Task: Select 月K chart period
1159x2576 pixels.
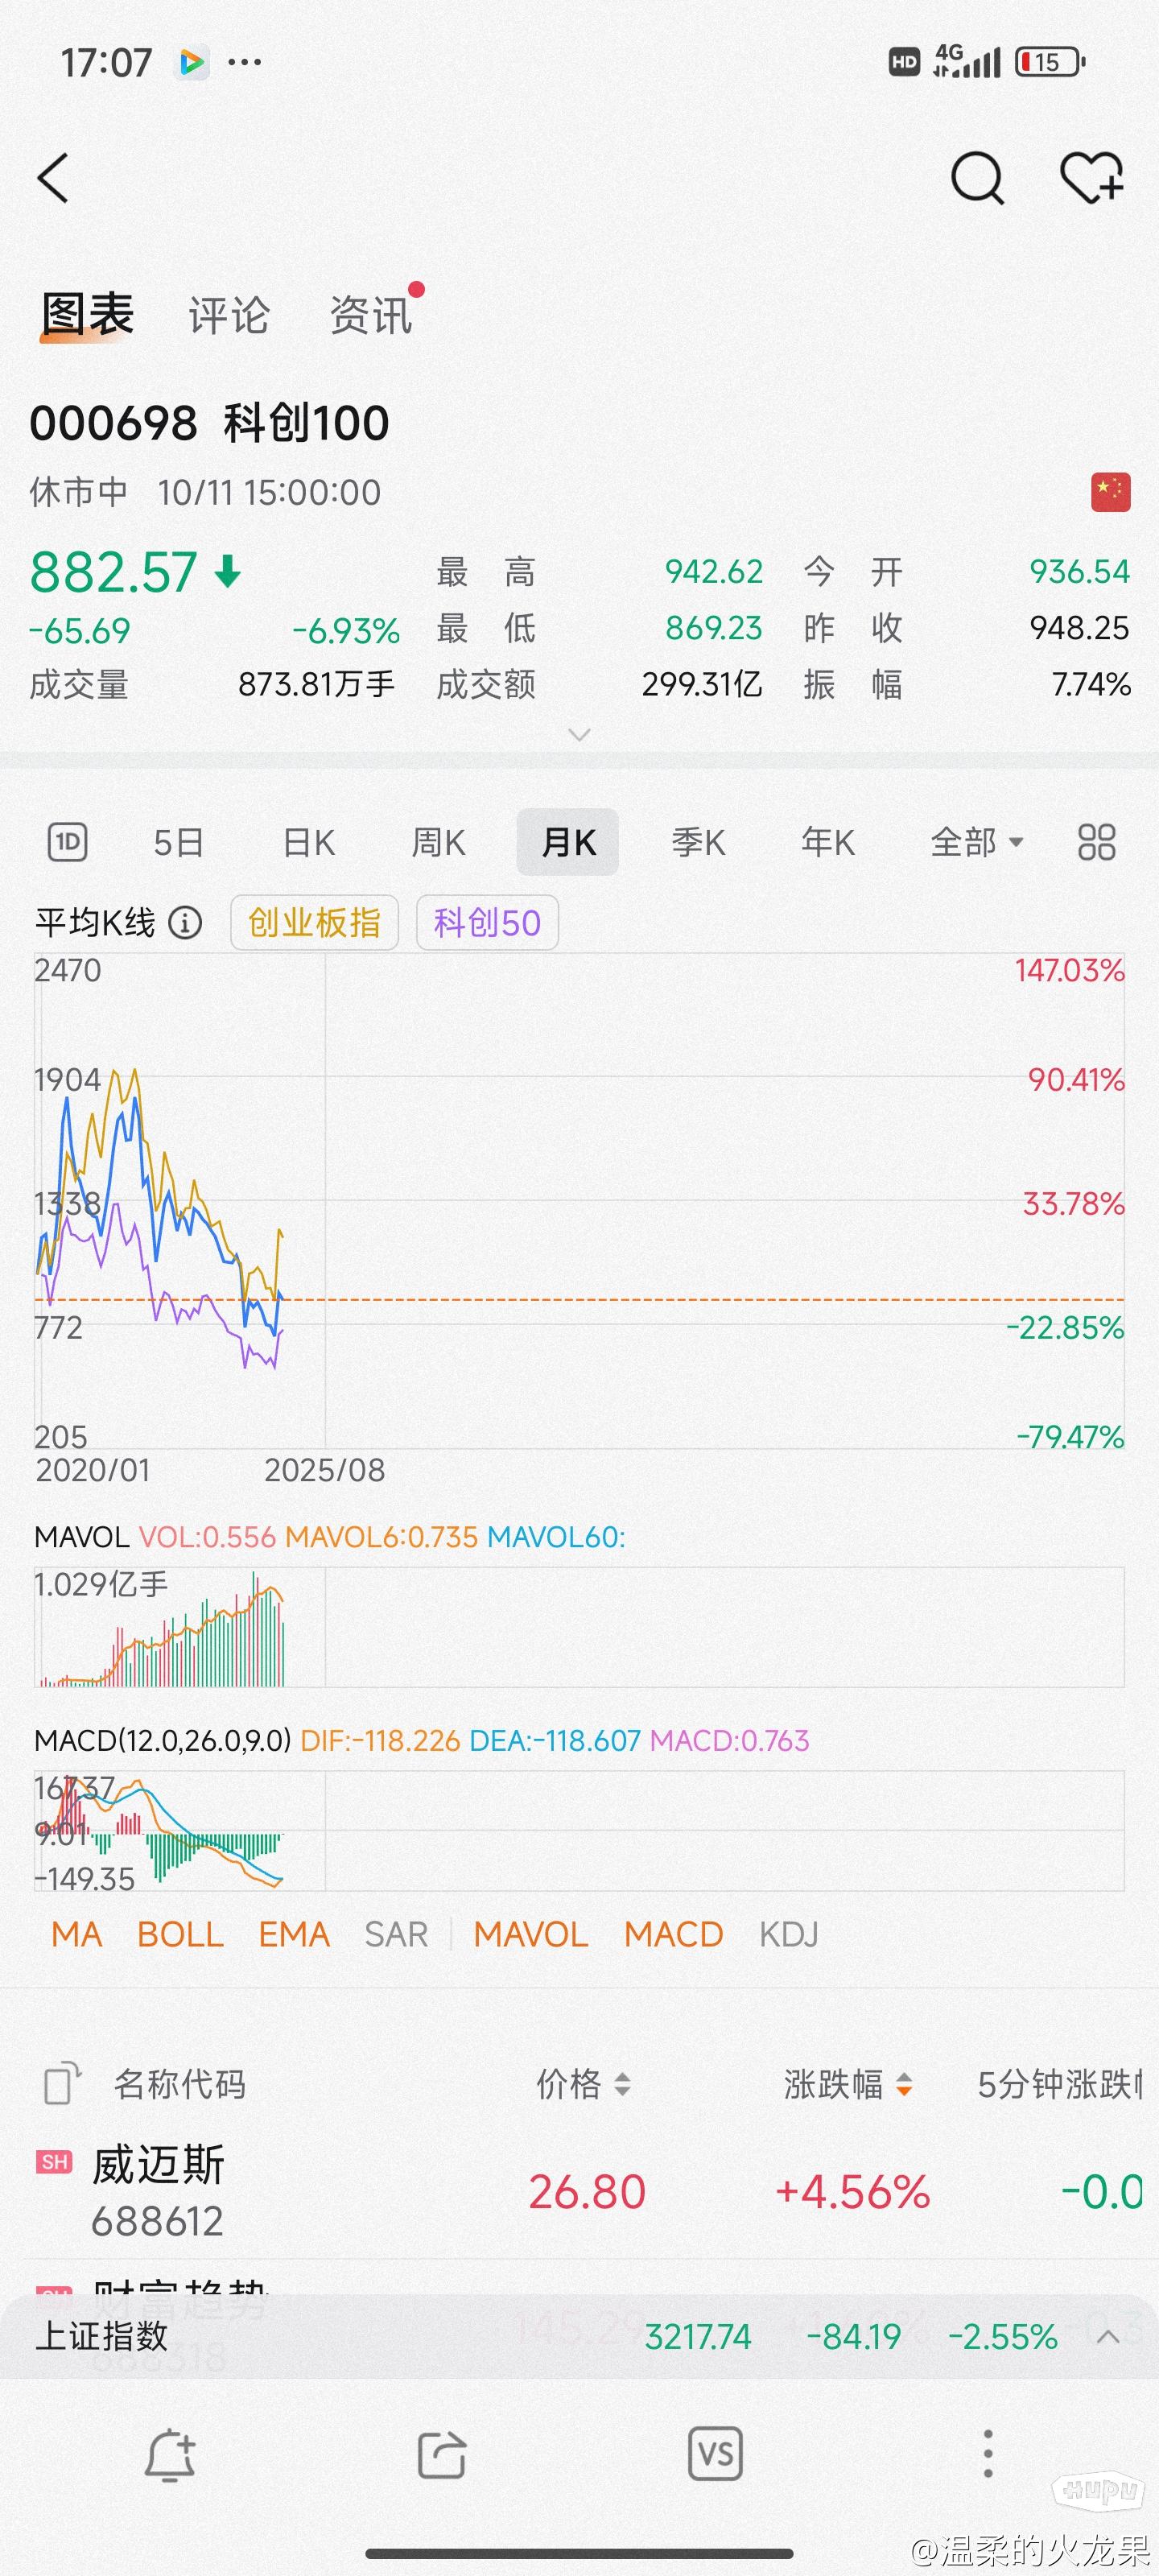Action: pyautogui.click(x=568, y=842)
